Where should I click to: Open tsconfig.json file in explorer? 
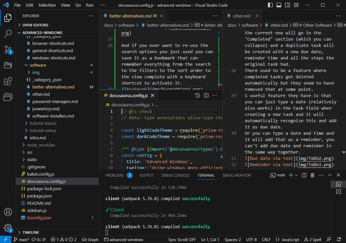[x=57, y=218]
